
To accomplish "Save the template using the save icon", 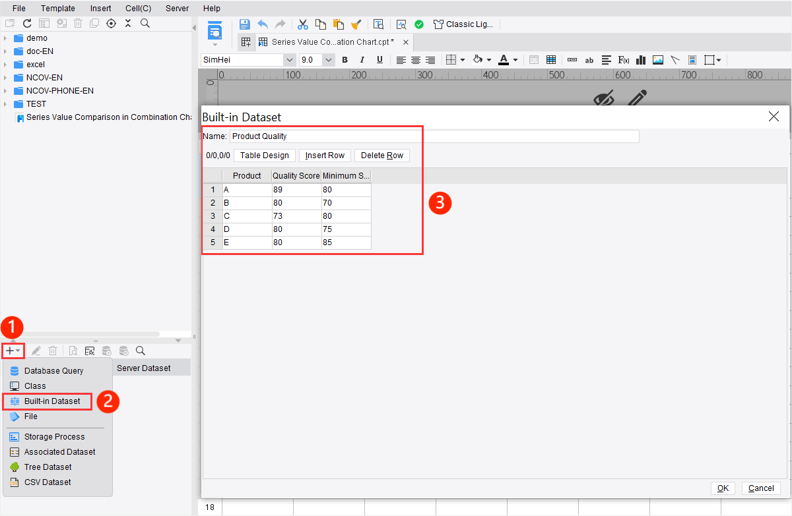I will pos(244,24).
